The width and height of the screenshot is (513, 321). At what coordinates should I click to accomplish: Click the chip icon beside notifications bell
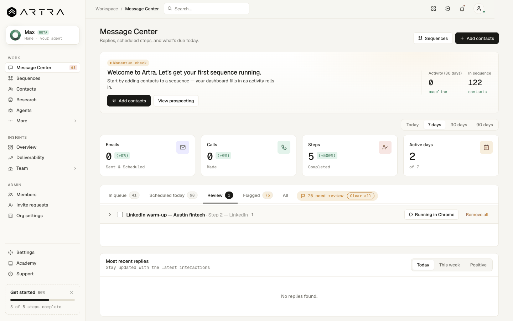click(448, 9)
